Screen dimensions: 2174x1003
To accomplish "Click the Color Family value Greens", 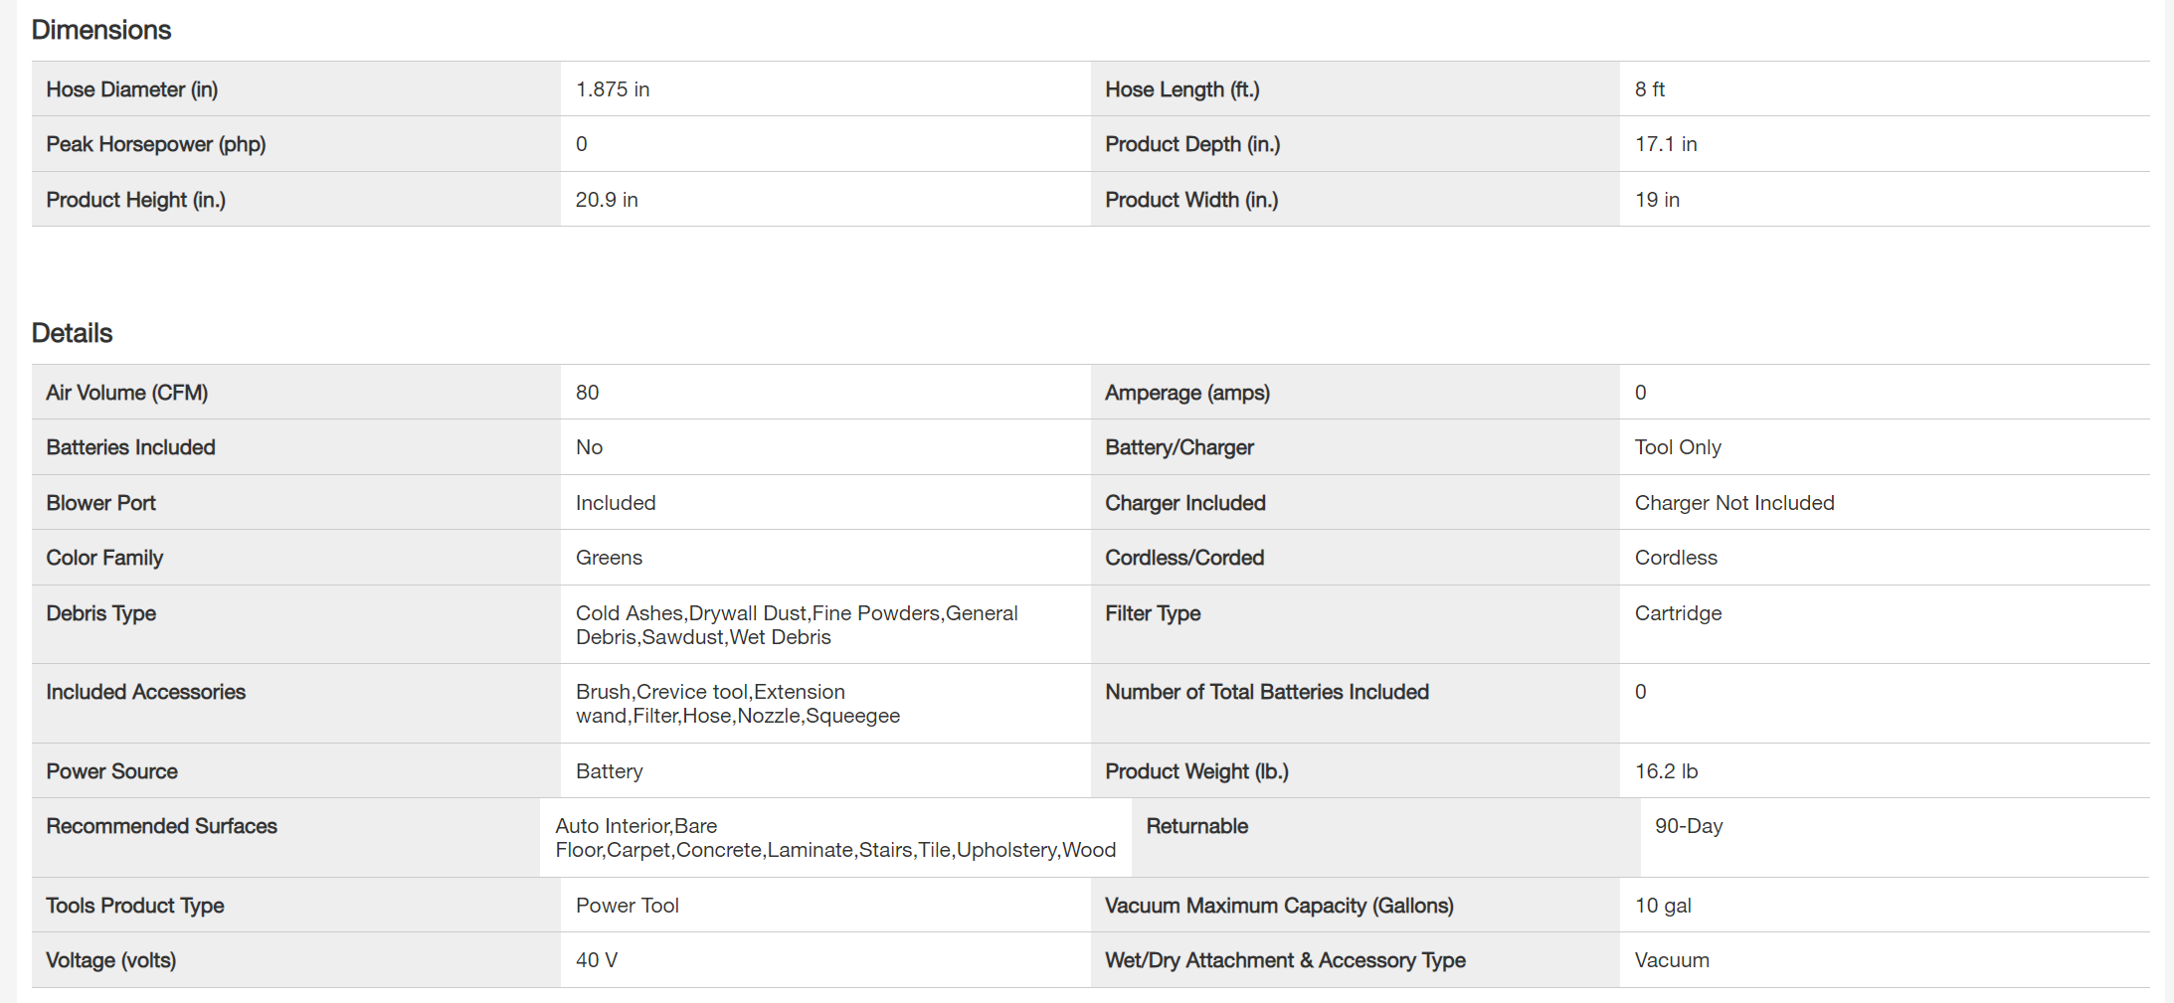I will pyautogui.click(x=609, y=558).
